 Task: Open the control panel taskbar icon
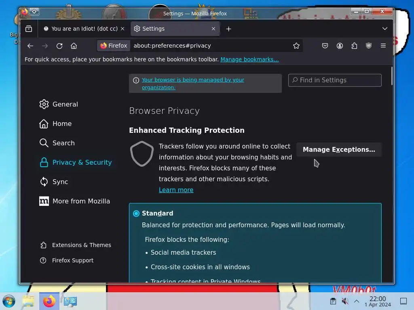[x=70, y=301]
